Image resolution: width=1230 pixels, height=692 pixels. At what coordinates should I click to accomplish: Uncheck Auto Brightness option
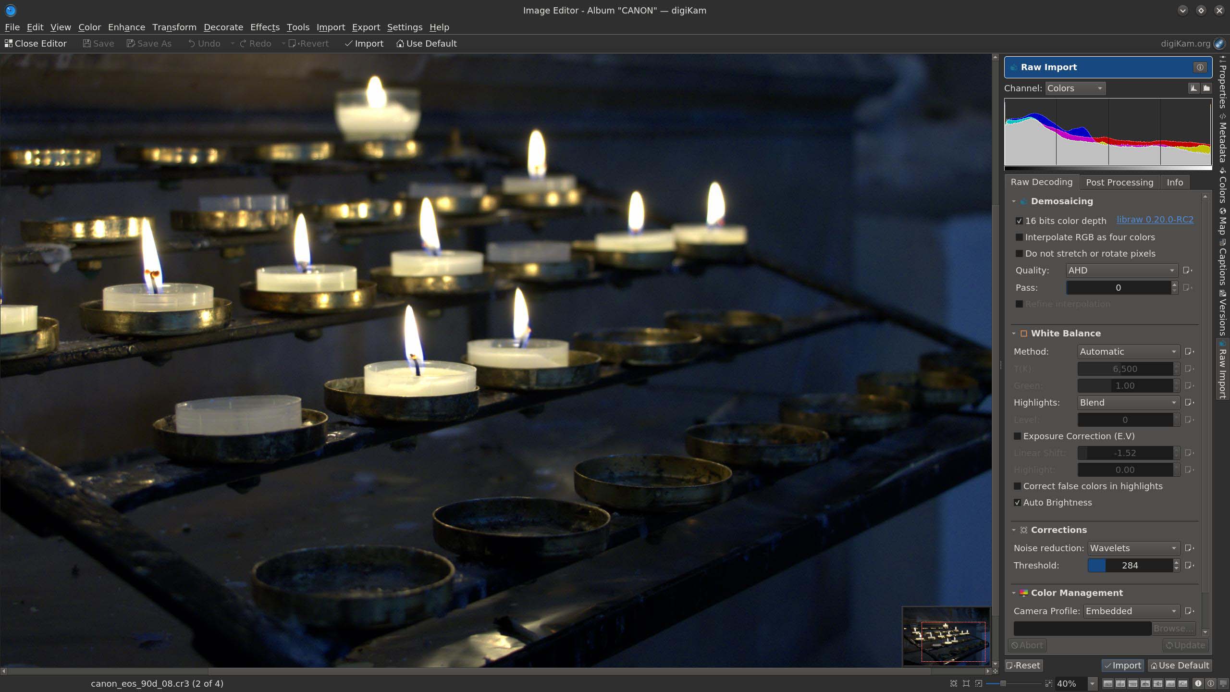(1017, 503)
